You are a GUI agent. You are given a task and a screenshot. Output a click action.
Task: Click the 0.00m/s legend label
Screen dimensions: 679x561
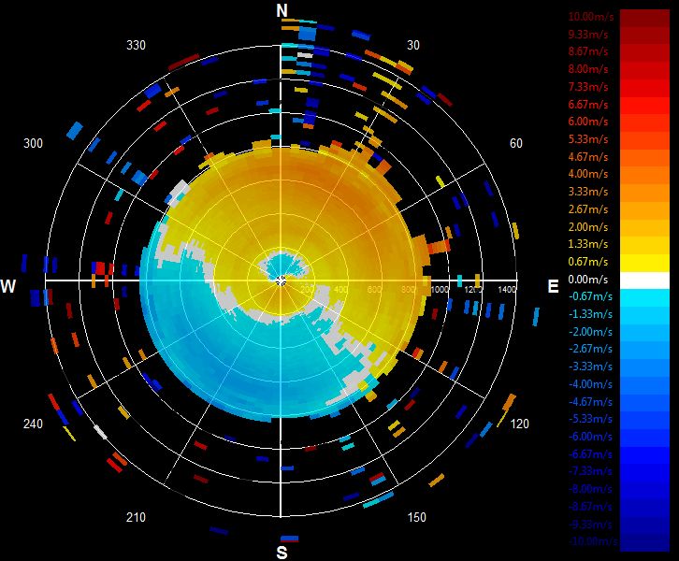588,280
